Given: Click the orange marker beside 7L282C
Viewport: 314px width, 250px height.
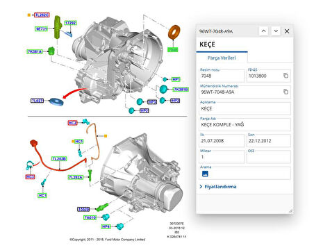Looking at the screenshot, I should pyautogui.click(x=29, y=15).
